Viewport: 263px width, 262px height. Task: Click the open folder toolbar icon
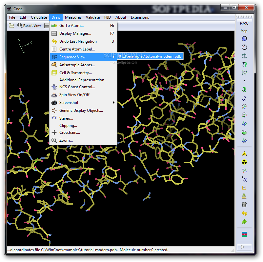[x=11, y=26]
